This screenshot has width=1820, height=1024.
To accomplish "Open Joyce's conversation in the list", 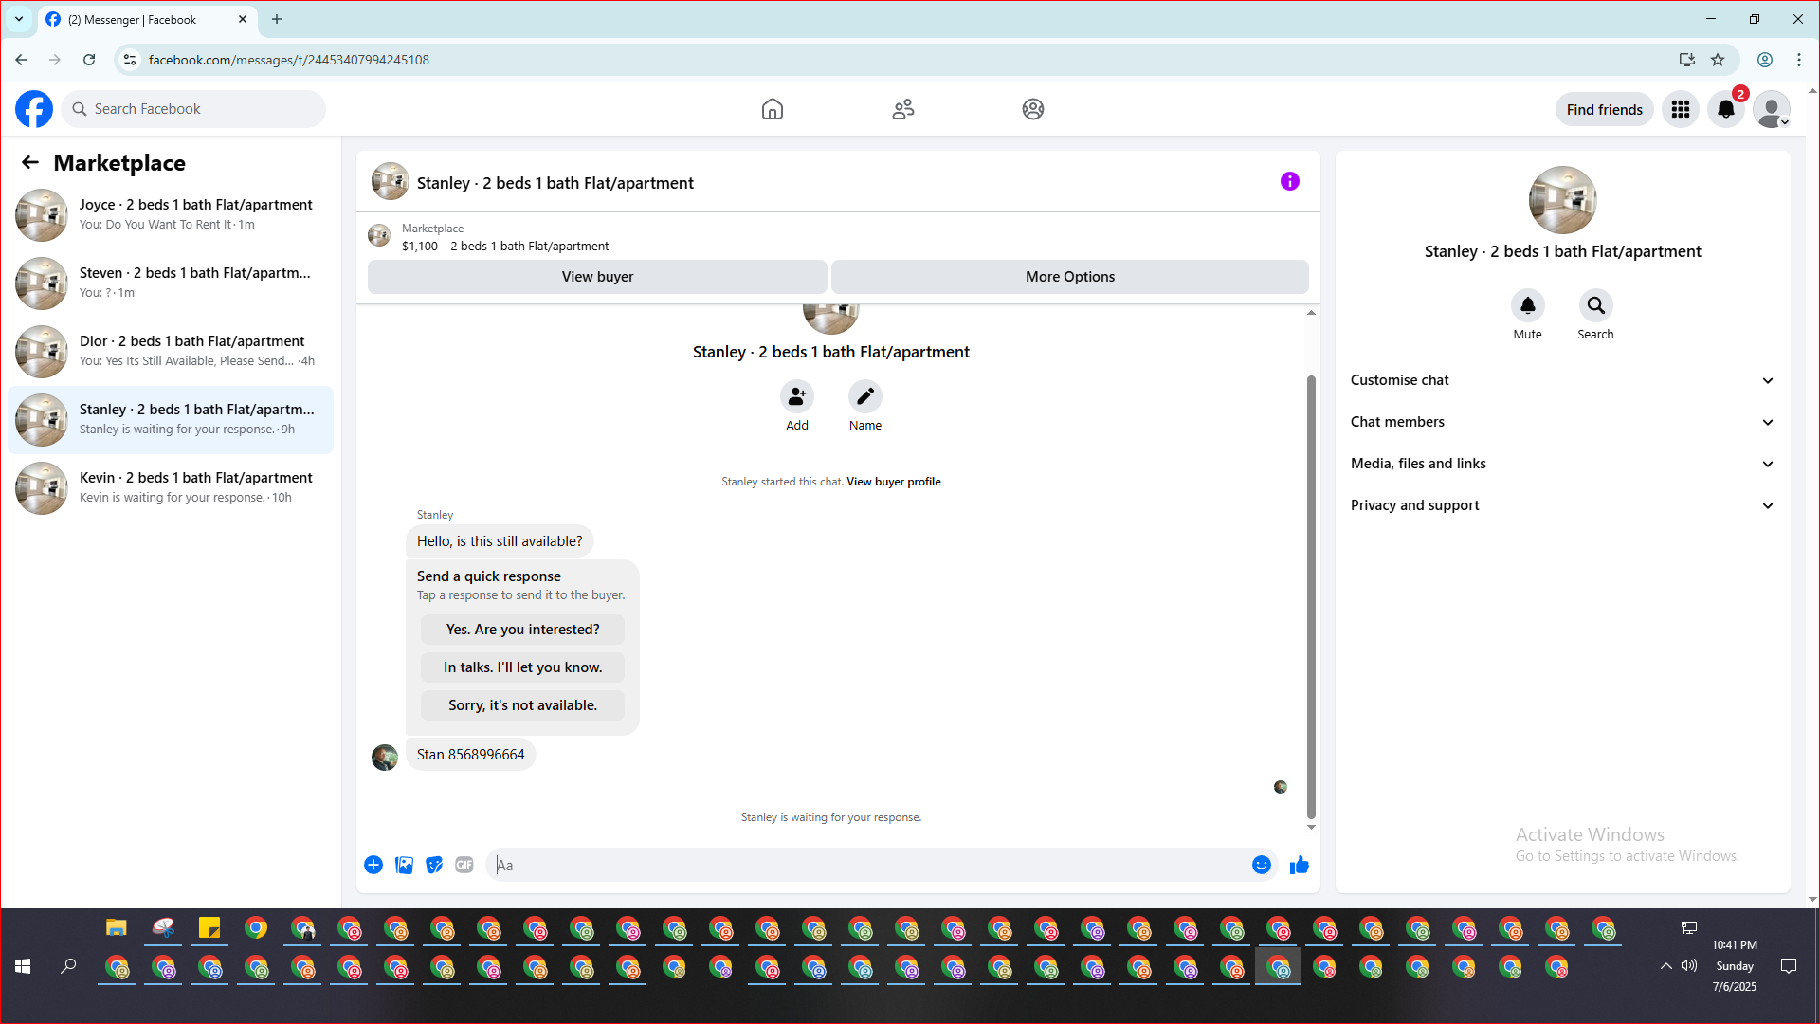I will [x=171, y=214].
